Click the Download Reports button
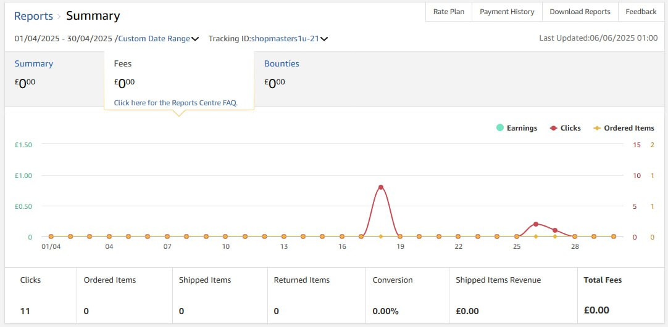This screenshot has width=668, height=327. coord(580,12)
